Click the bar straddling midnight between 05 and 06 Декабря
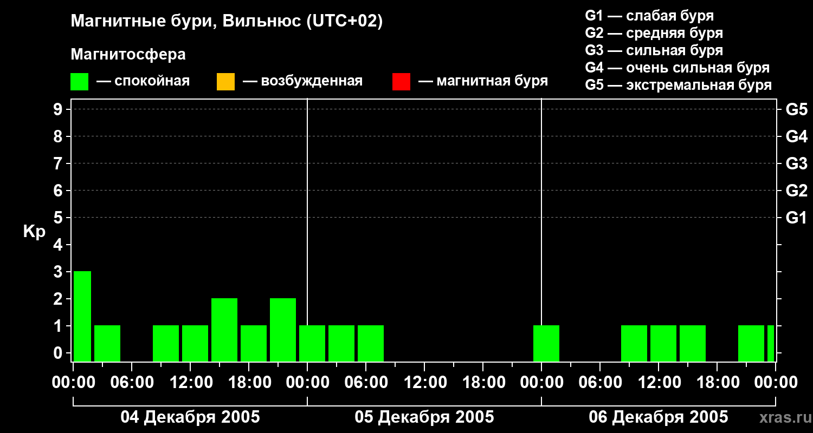Screen dimensions: 813x433 tap(546, 343)
